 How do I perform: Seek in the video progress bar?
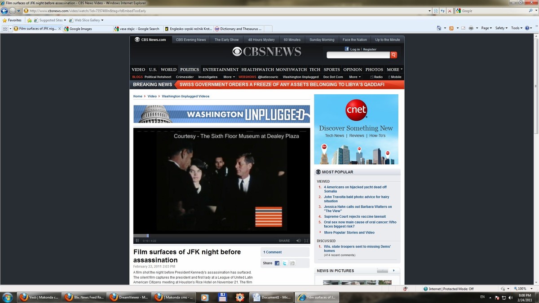pos(221,235)
